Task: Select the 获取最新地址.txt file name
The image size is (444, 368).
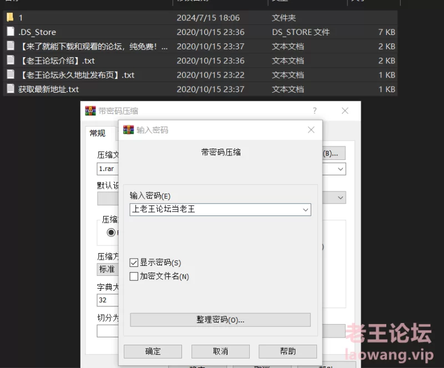Action: pyautogui.click(x=48, y=89)
